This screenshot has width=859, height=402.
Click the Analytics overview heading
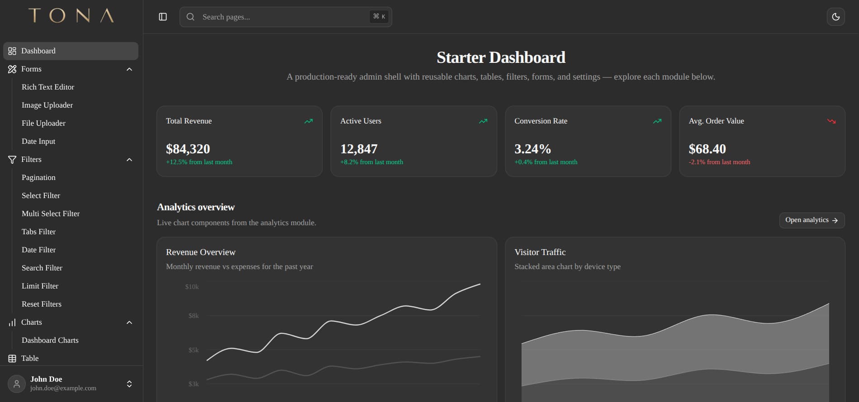[196, 207]
